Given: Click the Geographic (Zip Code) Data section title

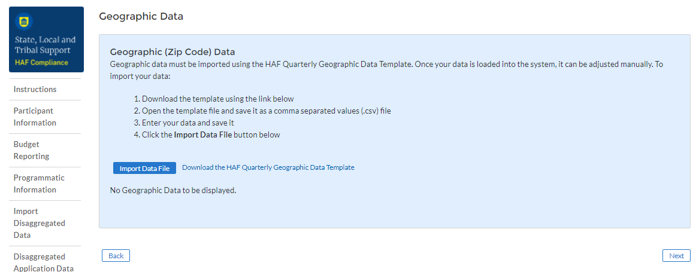Looking at the screenshot, I should click(173, 52).
